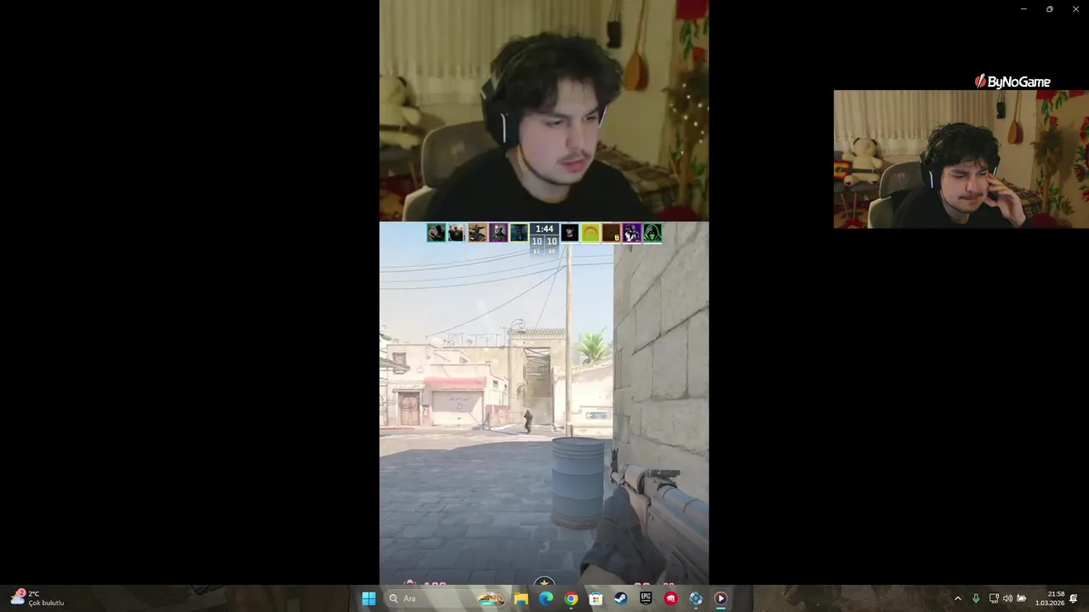Viewport: 1089px width, 612px height.
Task: Open File Explorer from the taskbar
Action: 521,598
